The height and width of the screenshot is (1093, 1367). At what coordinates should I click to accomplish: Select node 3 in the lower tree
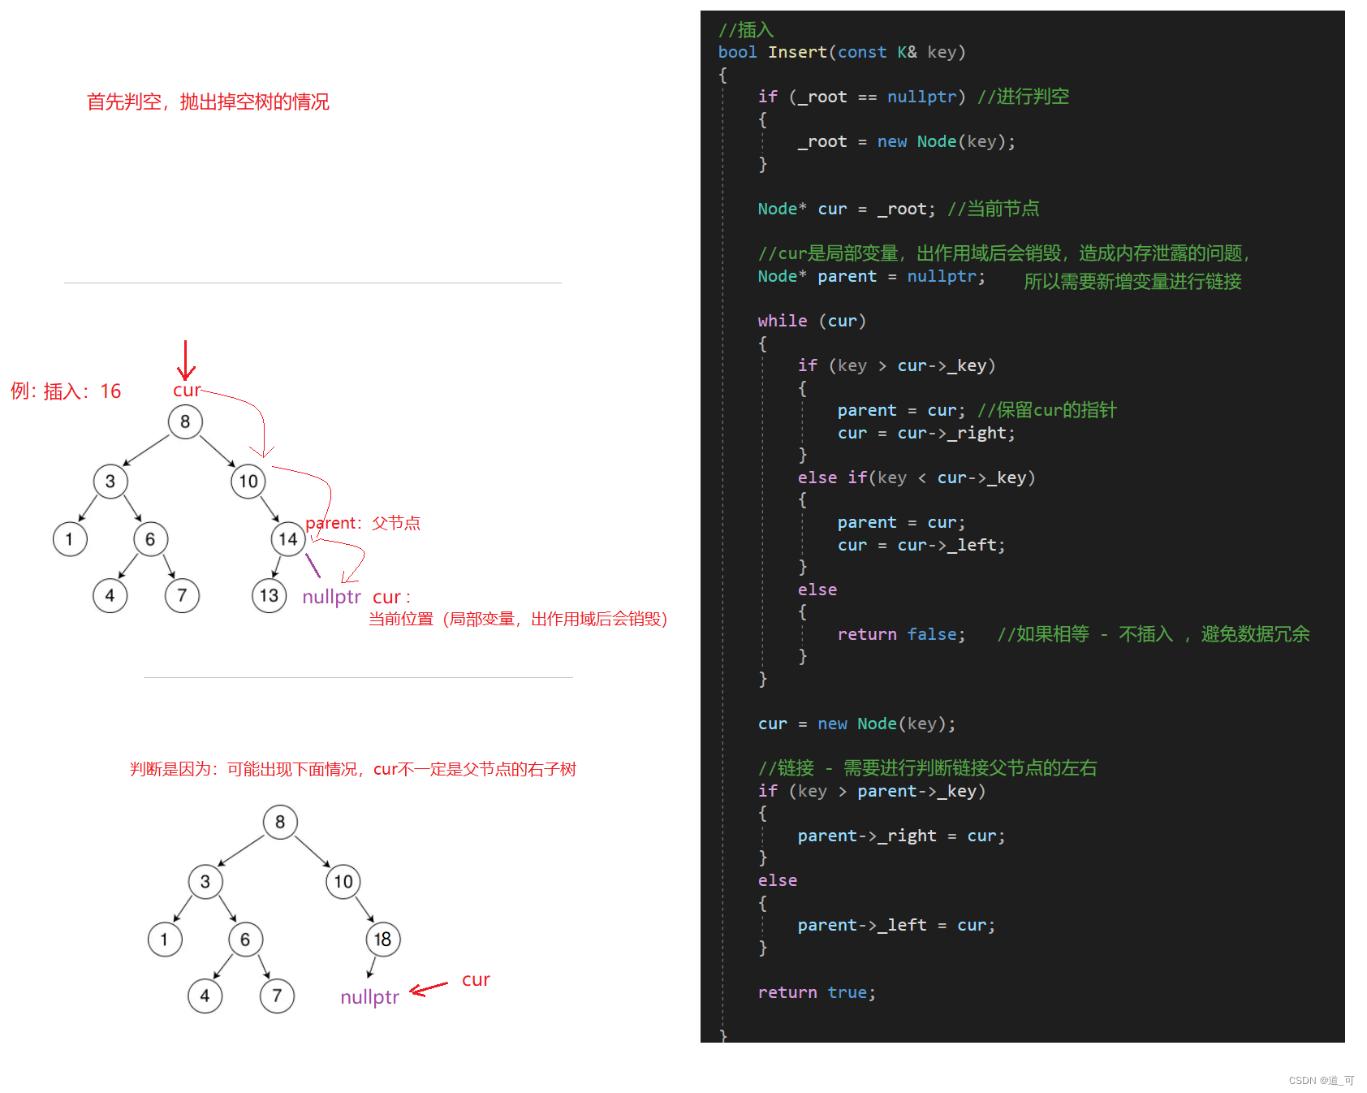(205, 881)
